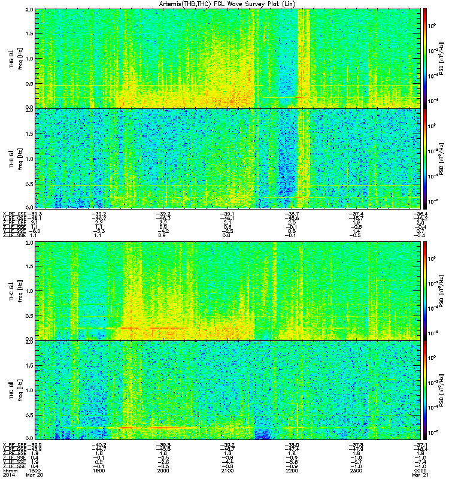449x479 pixels.
Task: Click the '2014 Mar 20' date label
Action: point(23,475)
